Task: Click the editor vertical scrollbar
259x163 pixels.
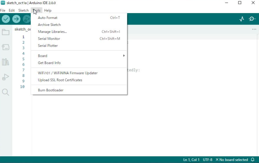Action: 258,95
